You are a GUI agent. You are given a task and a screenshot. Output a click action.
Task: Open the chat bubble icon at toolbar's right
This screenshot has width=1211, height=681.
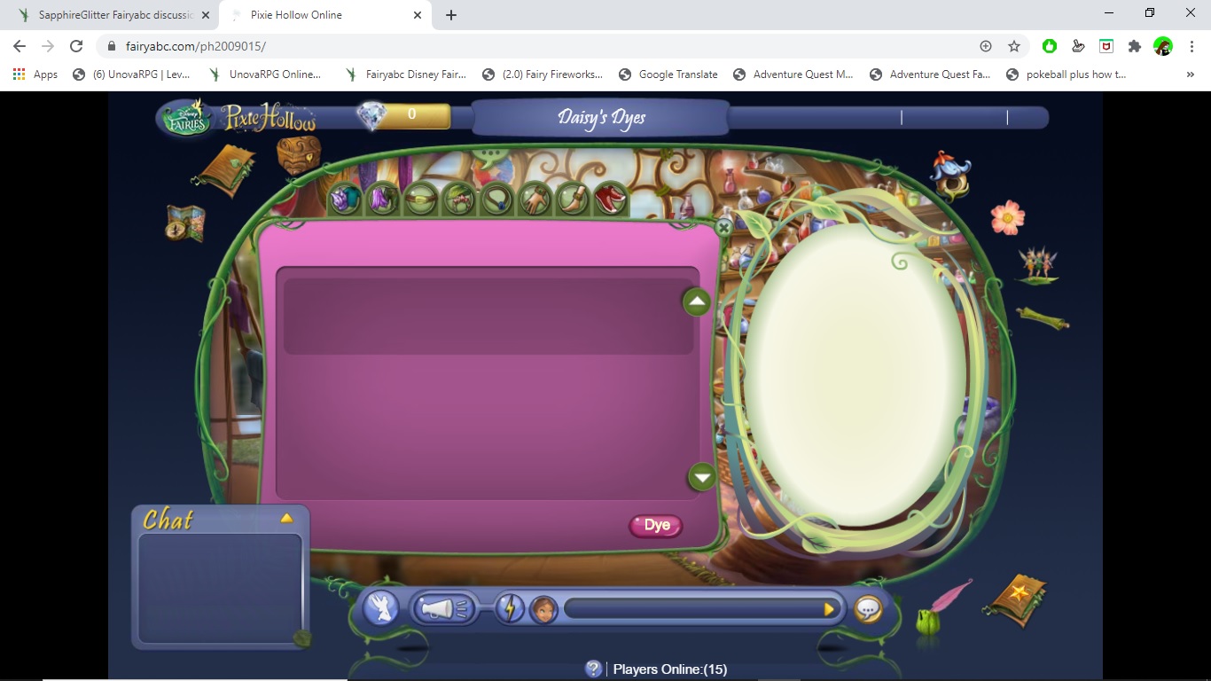868,608
